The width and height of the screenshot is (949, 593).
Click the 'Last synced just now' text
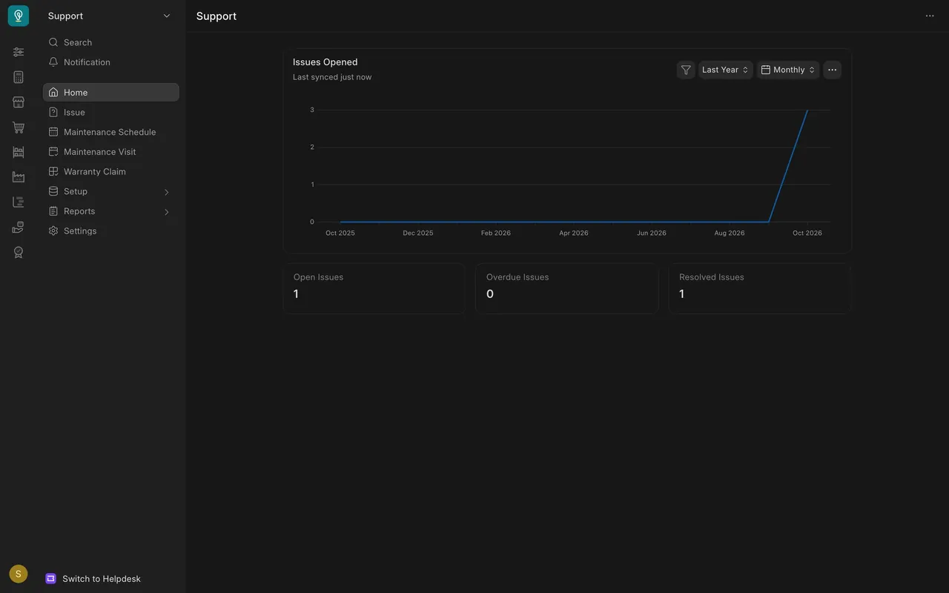click(332, 77)
